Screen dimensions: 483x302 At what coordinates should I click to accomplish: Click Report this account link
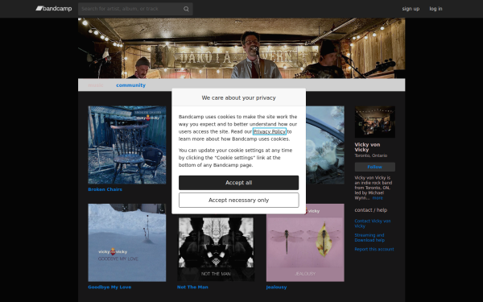point(374,250)
